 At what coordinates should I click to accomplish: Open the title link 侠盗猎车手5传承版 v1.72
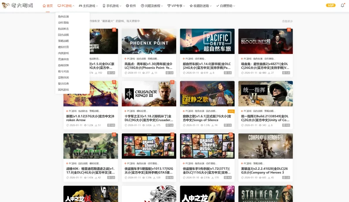(x=206, y=171)
